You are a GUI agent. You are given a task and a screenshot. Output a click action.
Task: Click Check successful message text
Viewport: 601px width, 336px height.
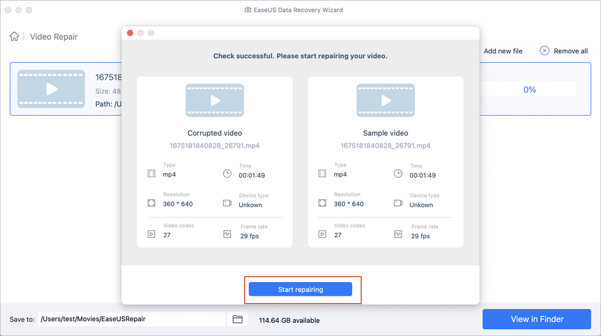point(300,56)
